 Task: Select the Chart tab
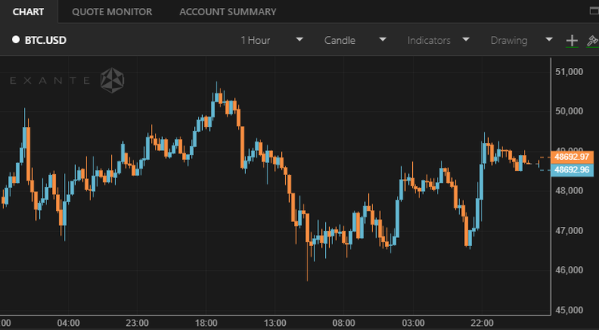[x=29, y=12]
